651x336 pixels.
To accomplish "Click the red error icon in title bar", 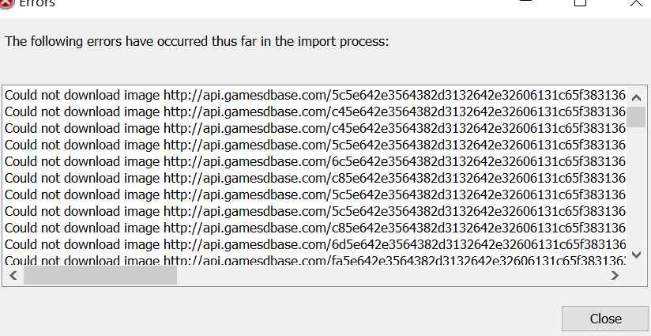I will [x=6, y=4].
